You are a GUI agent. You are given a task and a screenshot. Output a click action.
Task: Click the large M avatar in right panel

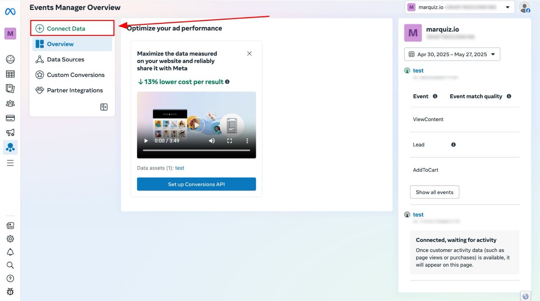coord(413,33)
